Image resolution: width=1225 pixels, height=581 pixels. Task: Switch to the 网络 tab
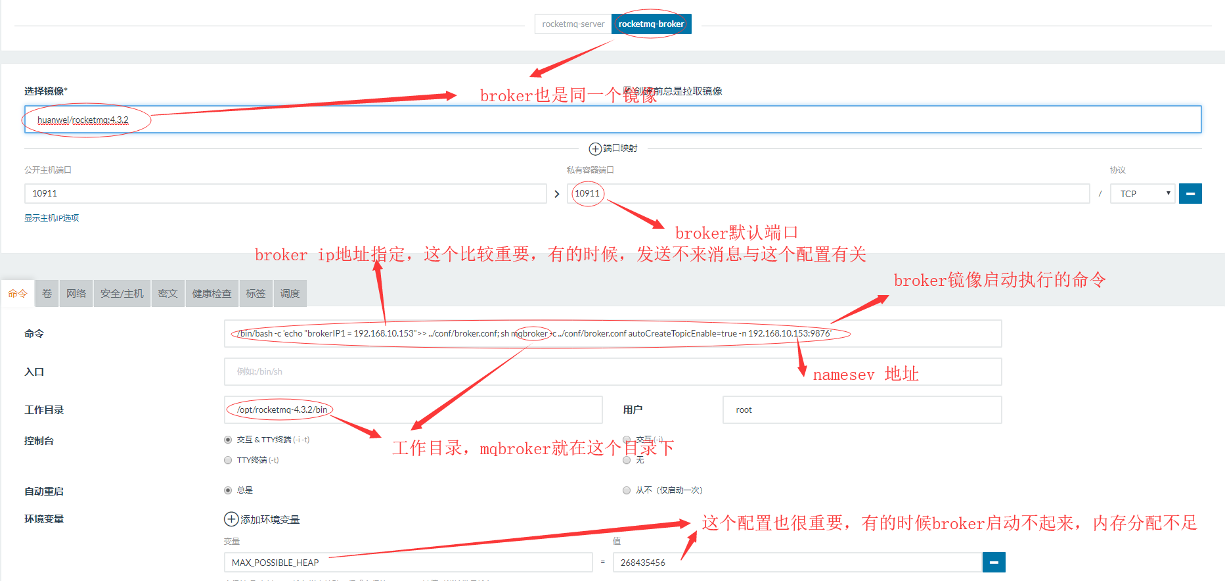point(76,293)
